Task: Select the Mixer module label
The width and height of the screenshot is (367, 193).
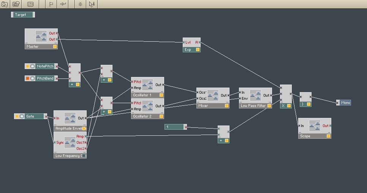Action: click(x=203, y=106)
